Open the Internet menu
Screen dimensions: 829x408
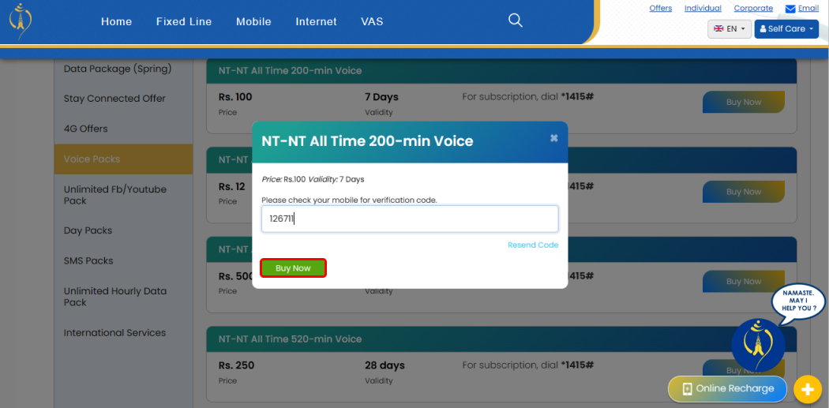[x=316, y=21]
